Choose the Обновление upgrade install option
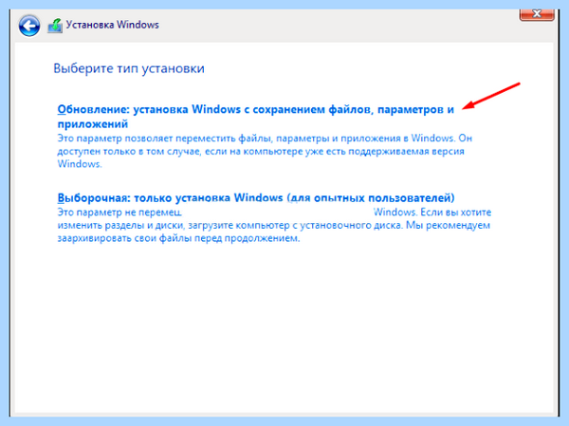Screen dimensions: 569x426 click(256, 117)
